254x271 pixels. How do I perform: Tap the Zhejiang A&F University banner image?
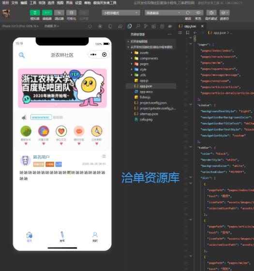[62, 88]
